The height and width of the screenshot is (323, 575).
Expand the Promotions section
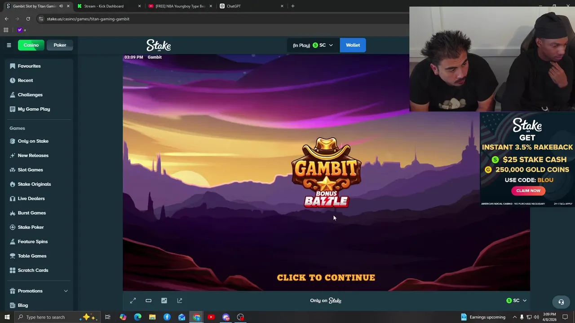pos(39,291)
